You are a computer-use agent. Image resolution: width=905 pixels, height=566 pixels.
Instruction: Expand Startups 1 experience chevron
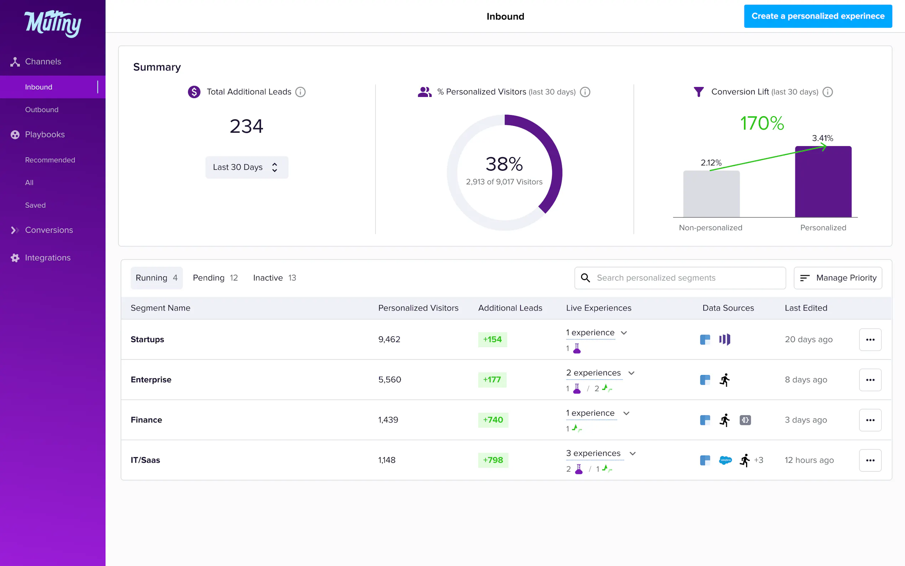[624, 333]
